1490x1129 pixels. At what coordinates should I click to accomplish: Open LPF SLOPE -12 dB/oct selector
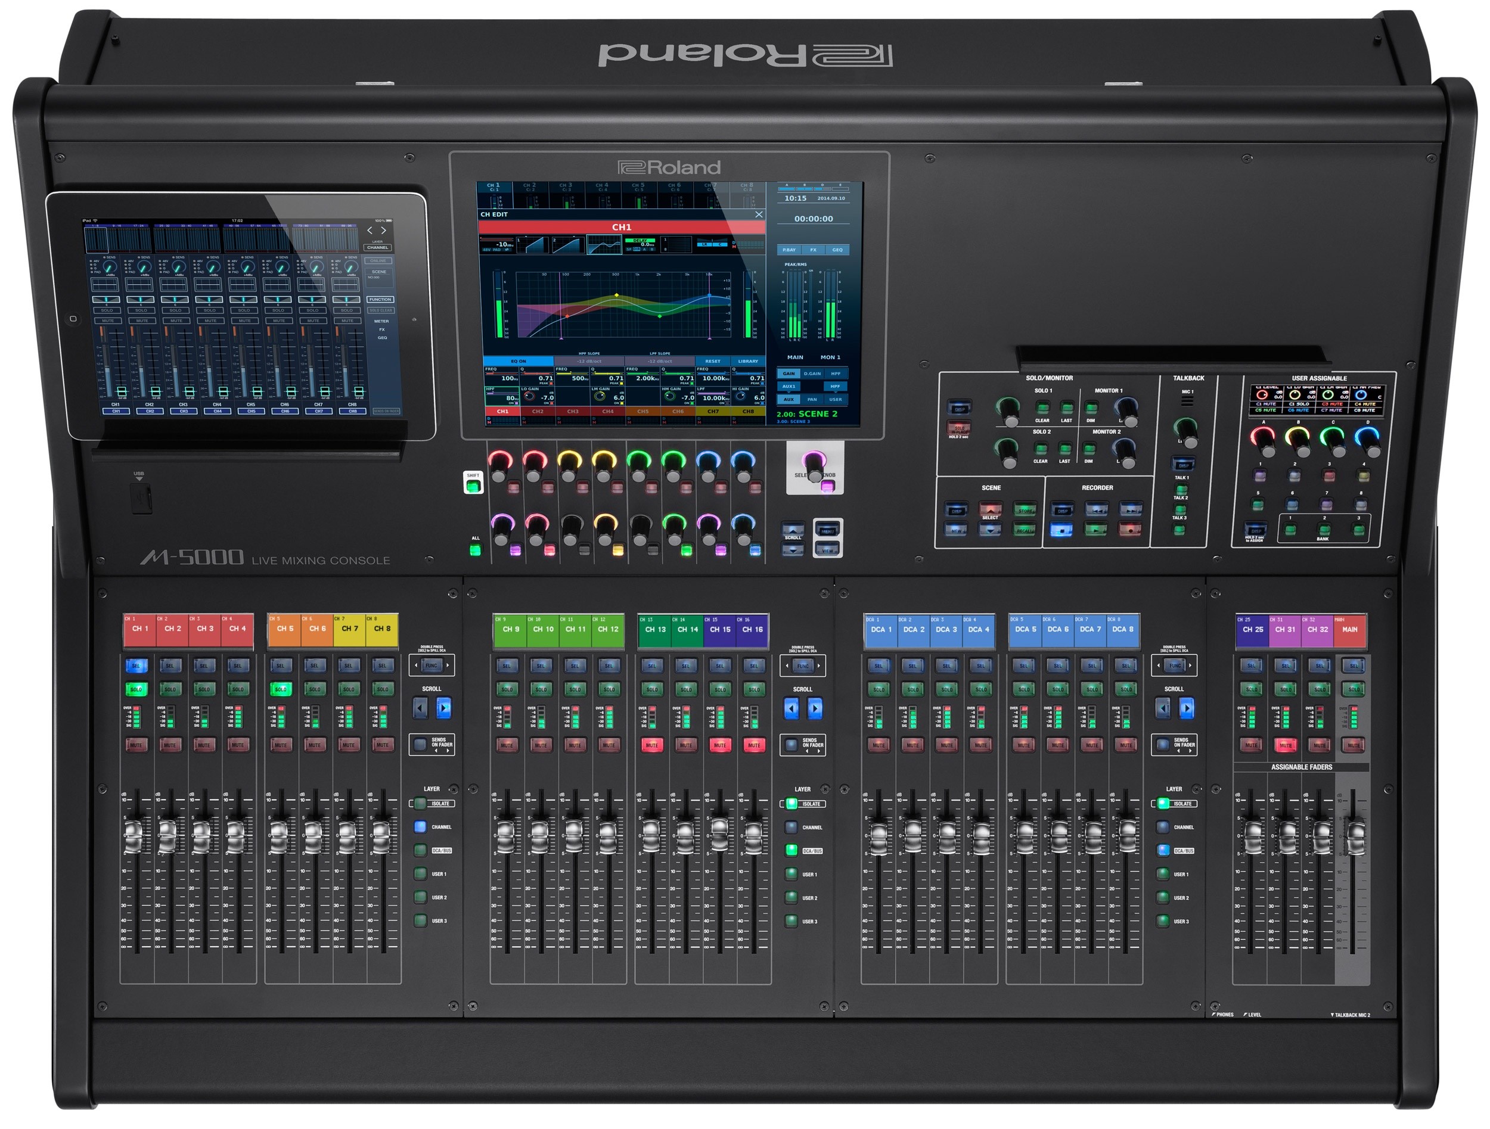[x=660, y=361]
